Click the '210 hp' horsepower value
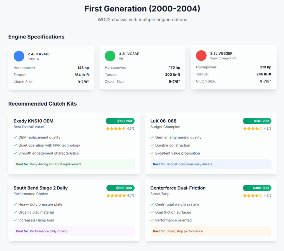284x251 pixels. (266, 67)
